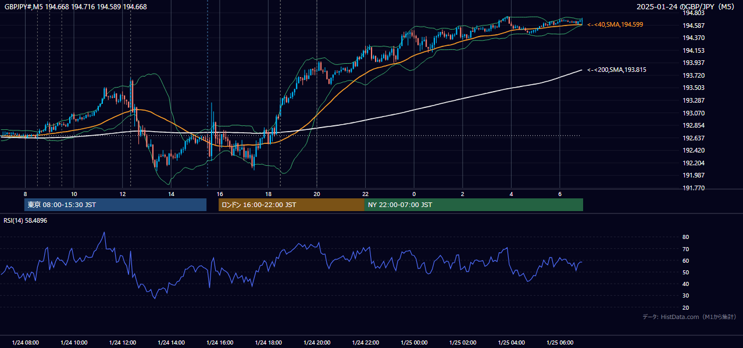Click price axis value 192.420
This screenshot has width=743, height=348.
click(x=692, y=150)
